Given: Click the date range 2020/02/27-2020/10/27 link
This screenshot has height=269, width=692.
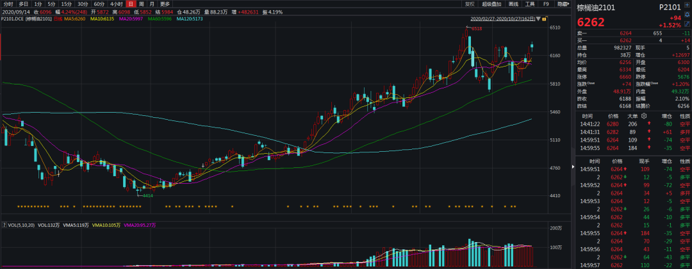Looking at the screenshot, I should [503, 19].
